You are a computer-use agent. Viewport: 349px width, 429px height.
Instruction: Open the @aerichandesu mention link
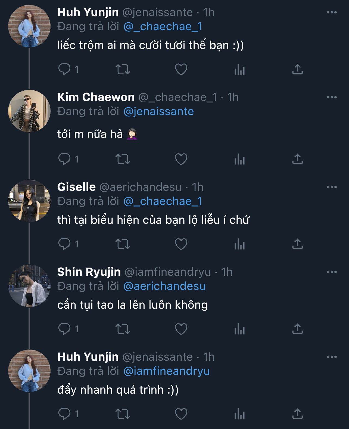(164, 286)
